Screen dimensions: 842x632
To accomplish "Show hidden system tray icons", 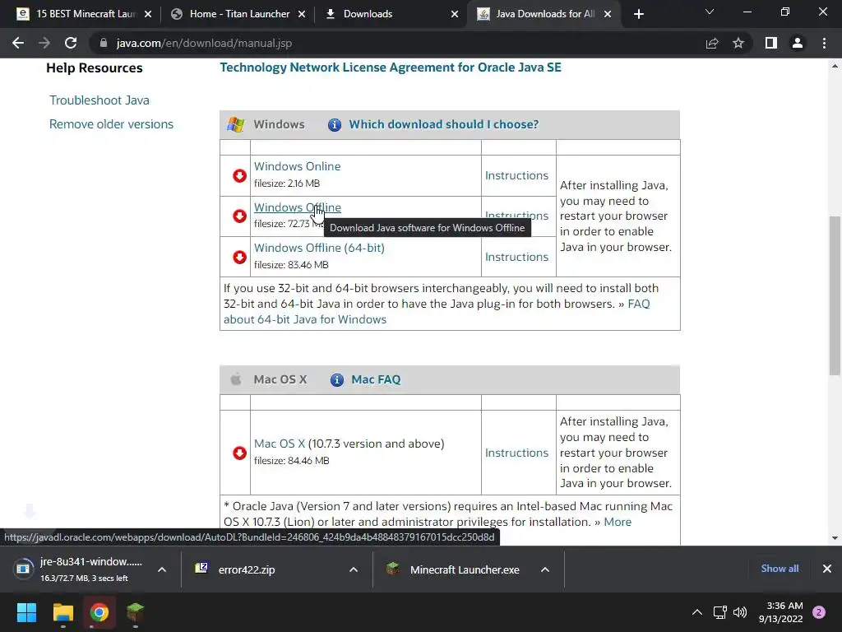I will (697, 612).
